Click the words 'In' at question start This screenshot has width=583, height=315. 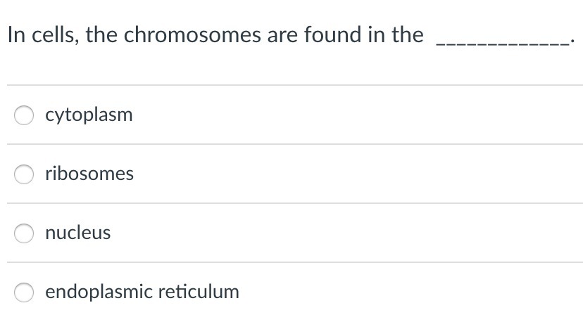click(x=15, y=35)
